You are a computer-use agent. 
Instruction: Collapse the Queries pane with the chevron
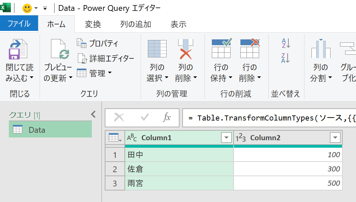94,114
